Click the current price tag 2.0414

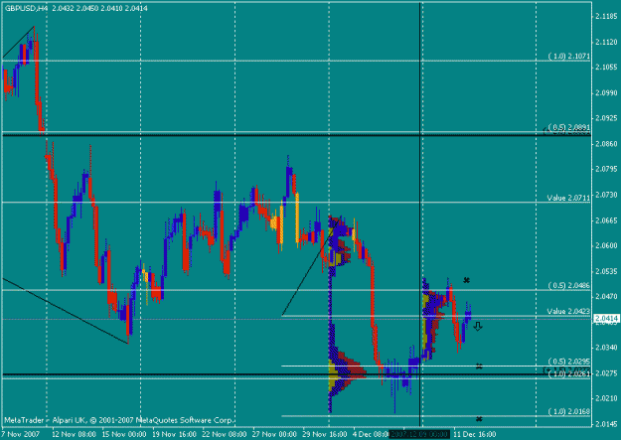(605, 319)
